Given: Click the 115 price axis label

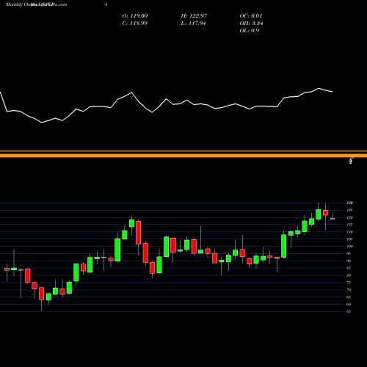Looking at the screenshot, I should pos(350,225).
